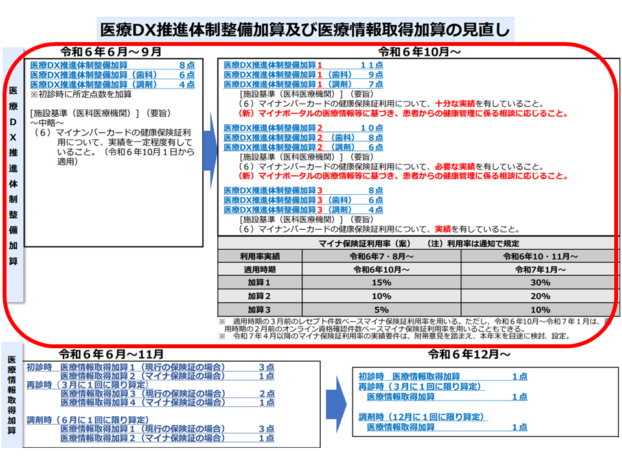Click the "5%" table cell
This screenshot has height=466, width=622.
click(x=382, y=309)
